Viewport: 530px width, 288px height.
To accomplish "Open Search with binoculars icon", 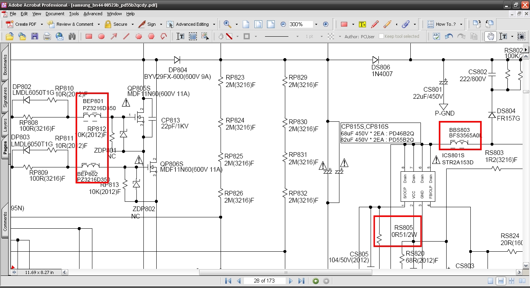I will pos(72,36).
